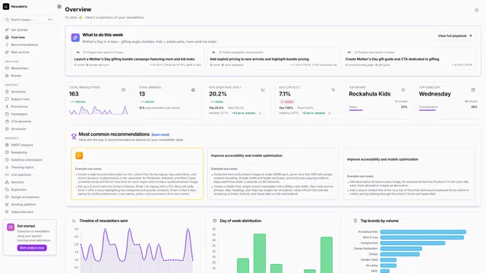
Task: Go to the Newsletters page
Action: [x=20, y=68]
